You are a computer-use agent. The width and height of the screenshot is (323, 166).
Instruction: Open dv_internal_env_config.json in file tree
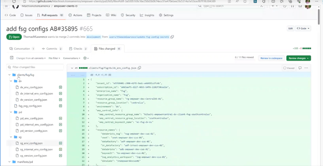pos(36,93)
